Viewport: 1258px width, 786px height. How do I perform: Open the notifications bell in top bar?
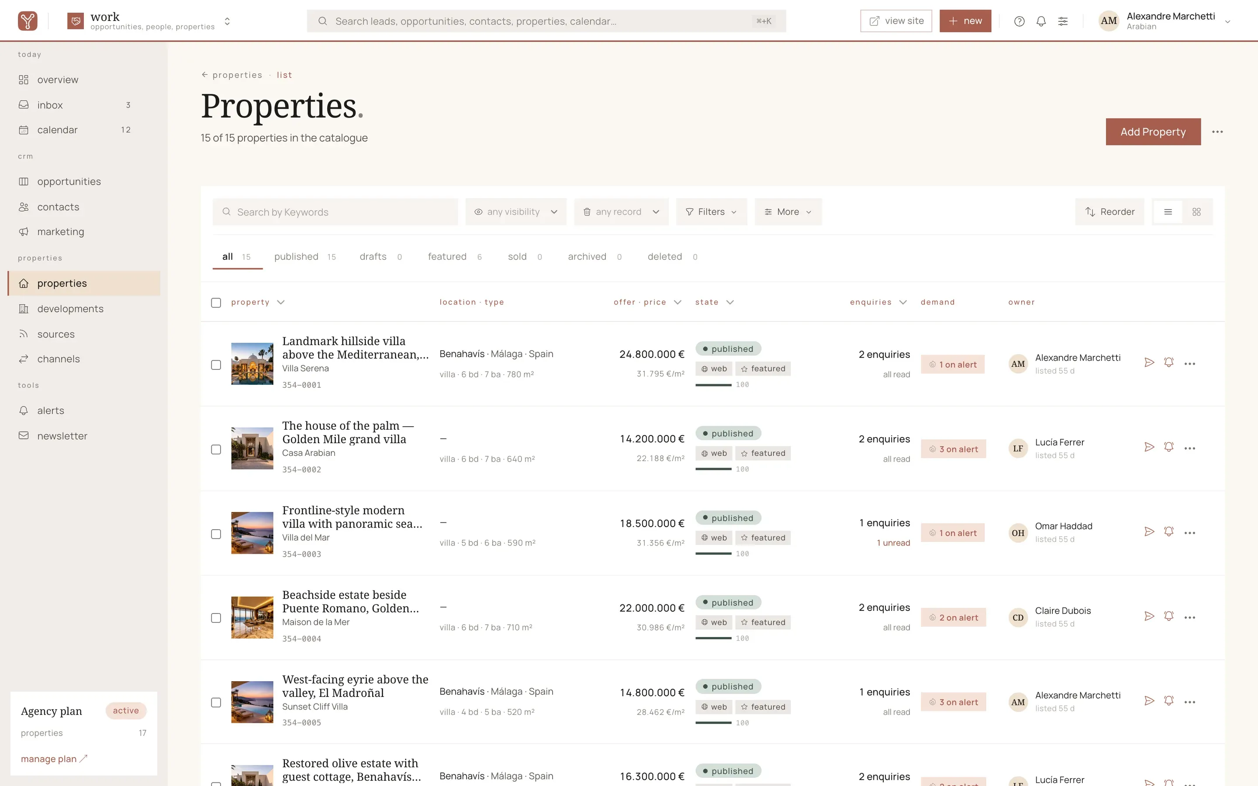[1041, 21]
